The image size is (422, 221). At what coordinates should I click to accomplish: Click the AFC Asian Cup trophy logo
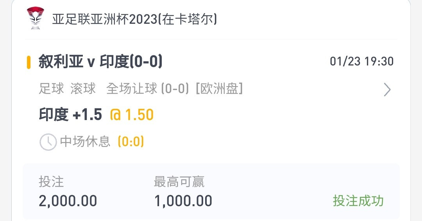pyautogui.click(x=35, y=18)
